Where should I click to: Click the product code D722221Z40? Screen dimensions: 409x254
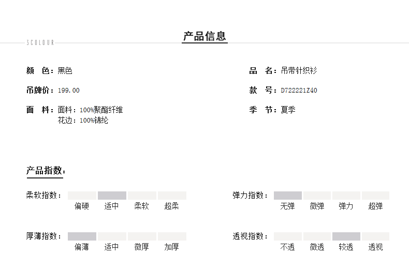299,91
